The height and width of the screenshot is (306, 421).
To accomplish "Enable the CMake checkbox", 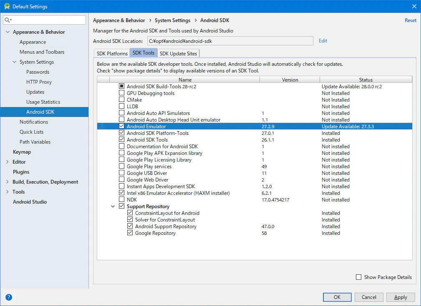I will [122, 100].
